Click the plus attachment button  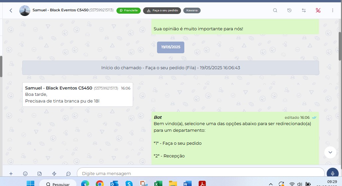pos(11,173)
